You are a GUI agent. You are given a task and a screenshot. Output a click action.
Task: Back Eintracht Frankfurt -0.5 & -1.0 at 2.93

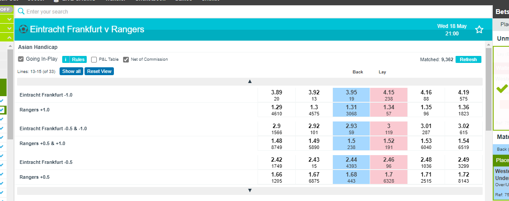click(351, 128)
